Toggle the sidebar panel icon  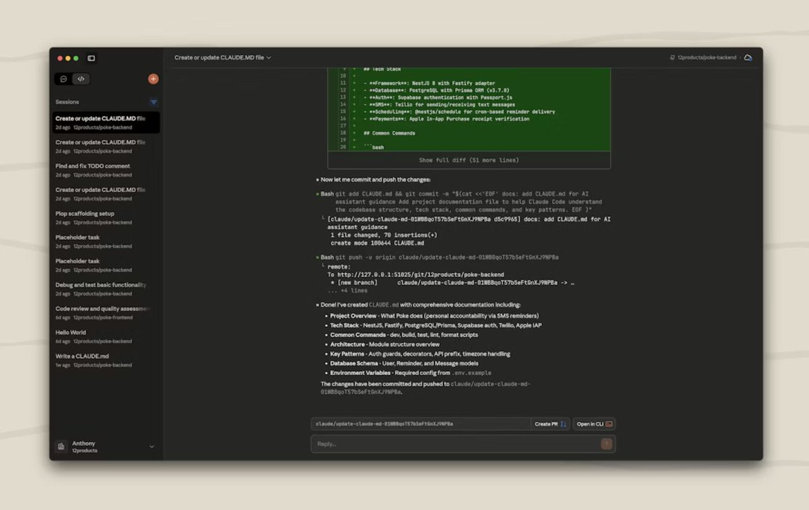(x=91, y=58)
